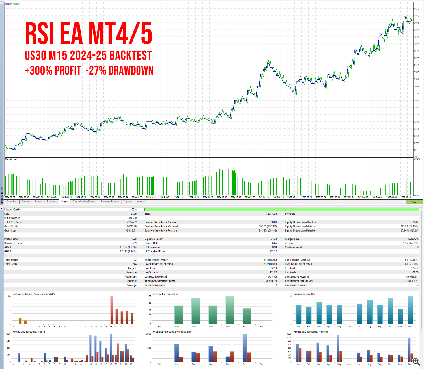Click the AHPR value 1.0127 (1.27%)
Screen dimensions: 424x369
coord(128,247)
